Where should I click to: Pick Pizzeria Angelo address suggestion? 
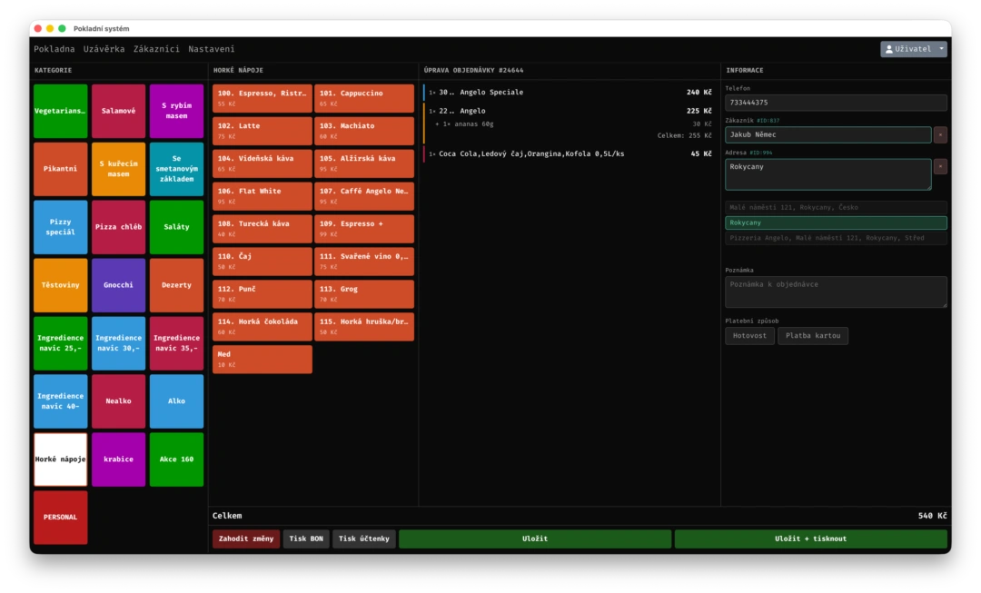pos(835,238)
